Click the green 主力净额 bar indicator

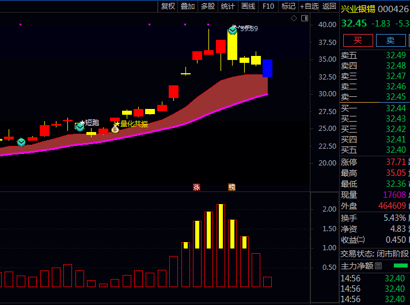click(401, 266)
